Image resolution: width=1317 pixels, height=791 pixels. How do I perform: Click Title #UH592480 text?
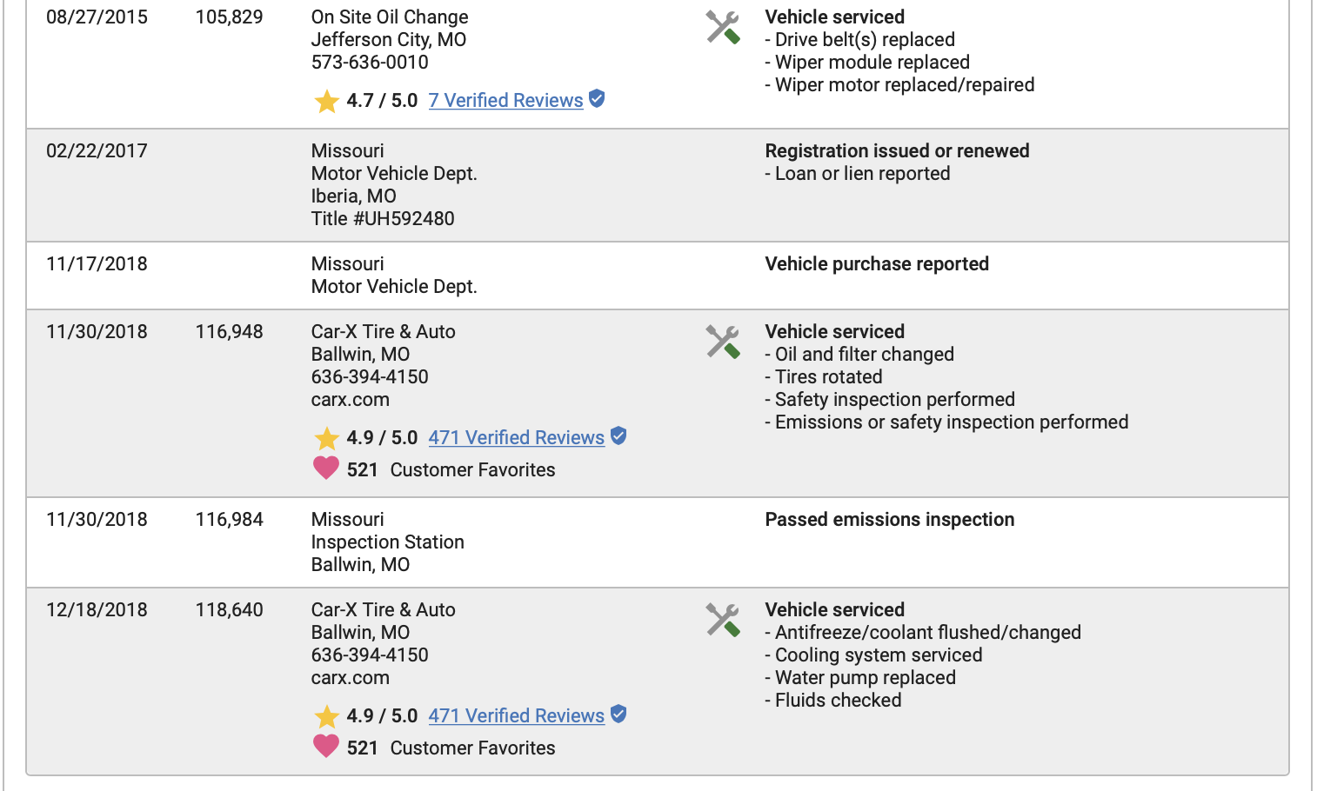click(383, 219)
